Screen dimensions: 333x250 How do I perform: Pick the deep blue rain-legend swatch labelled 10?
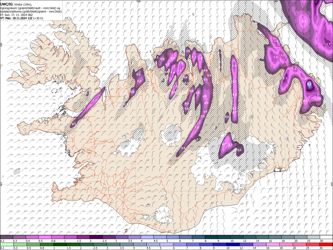click(233, 244)
